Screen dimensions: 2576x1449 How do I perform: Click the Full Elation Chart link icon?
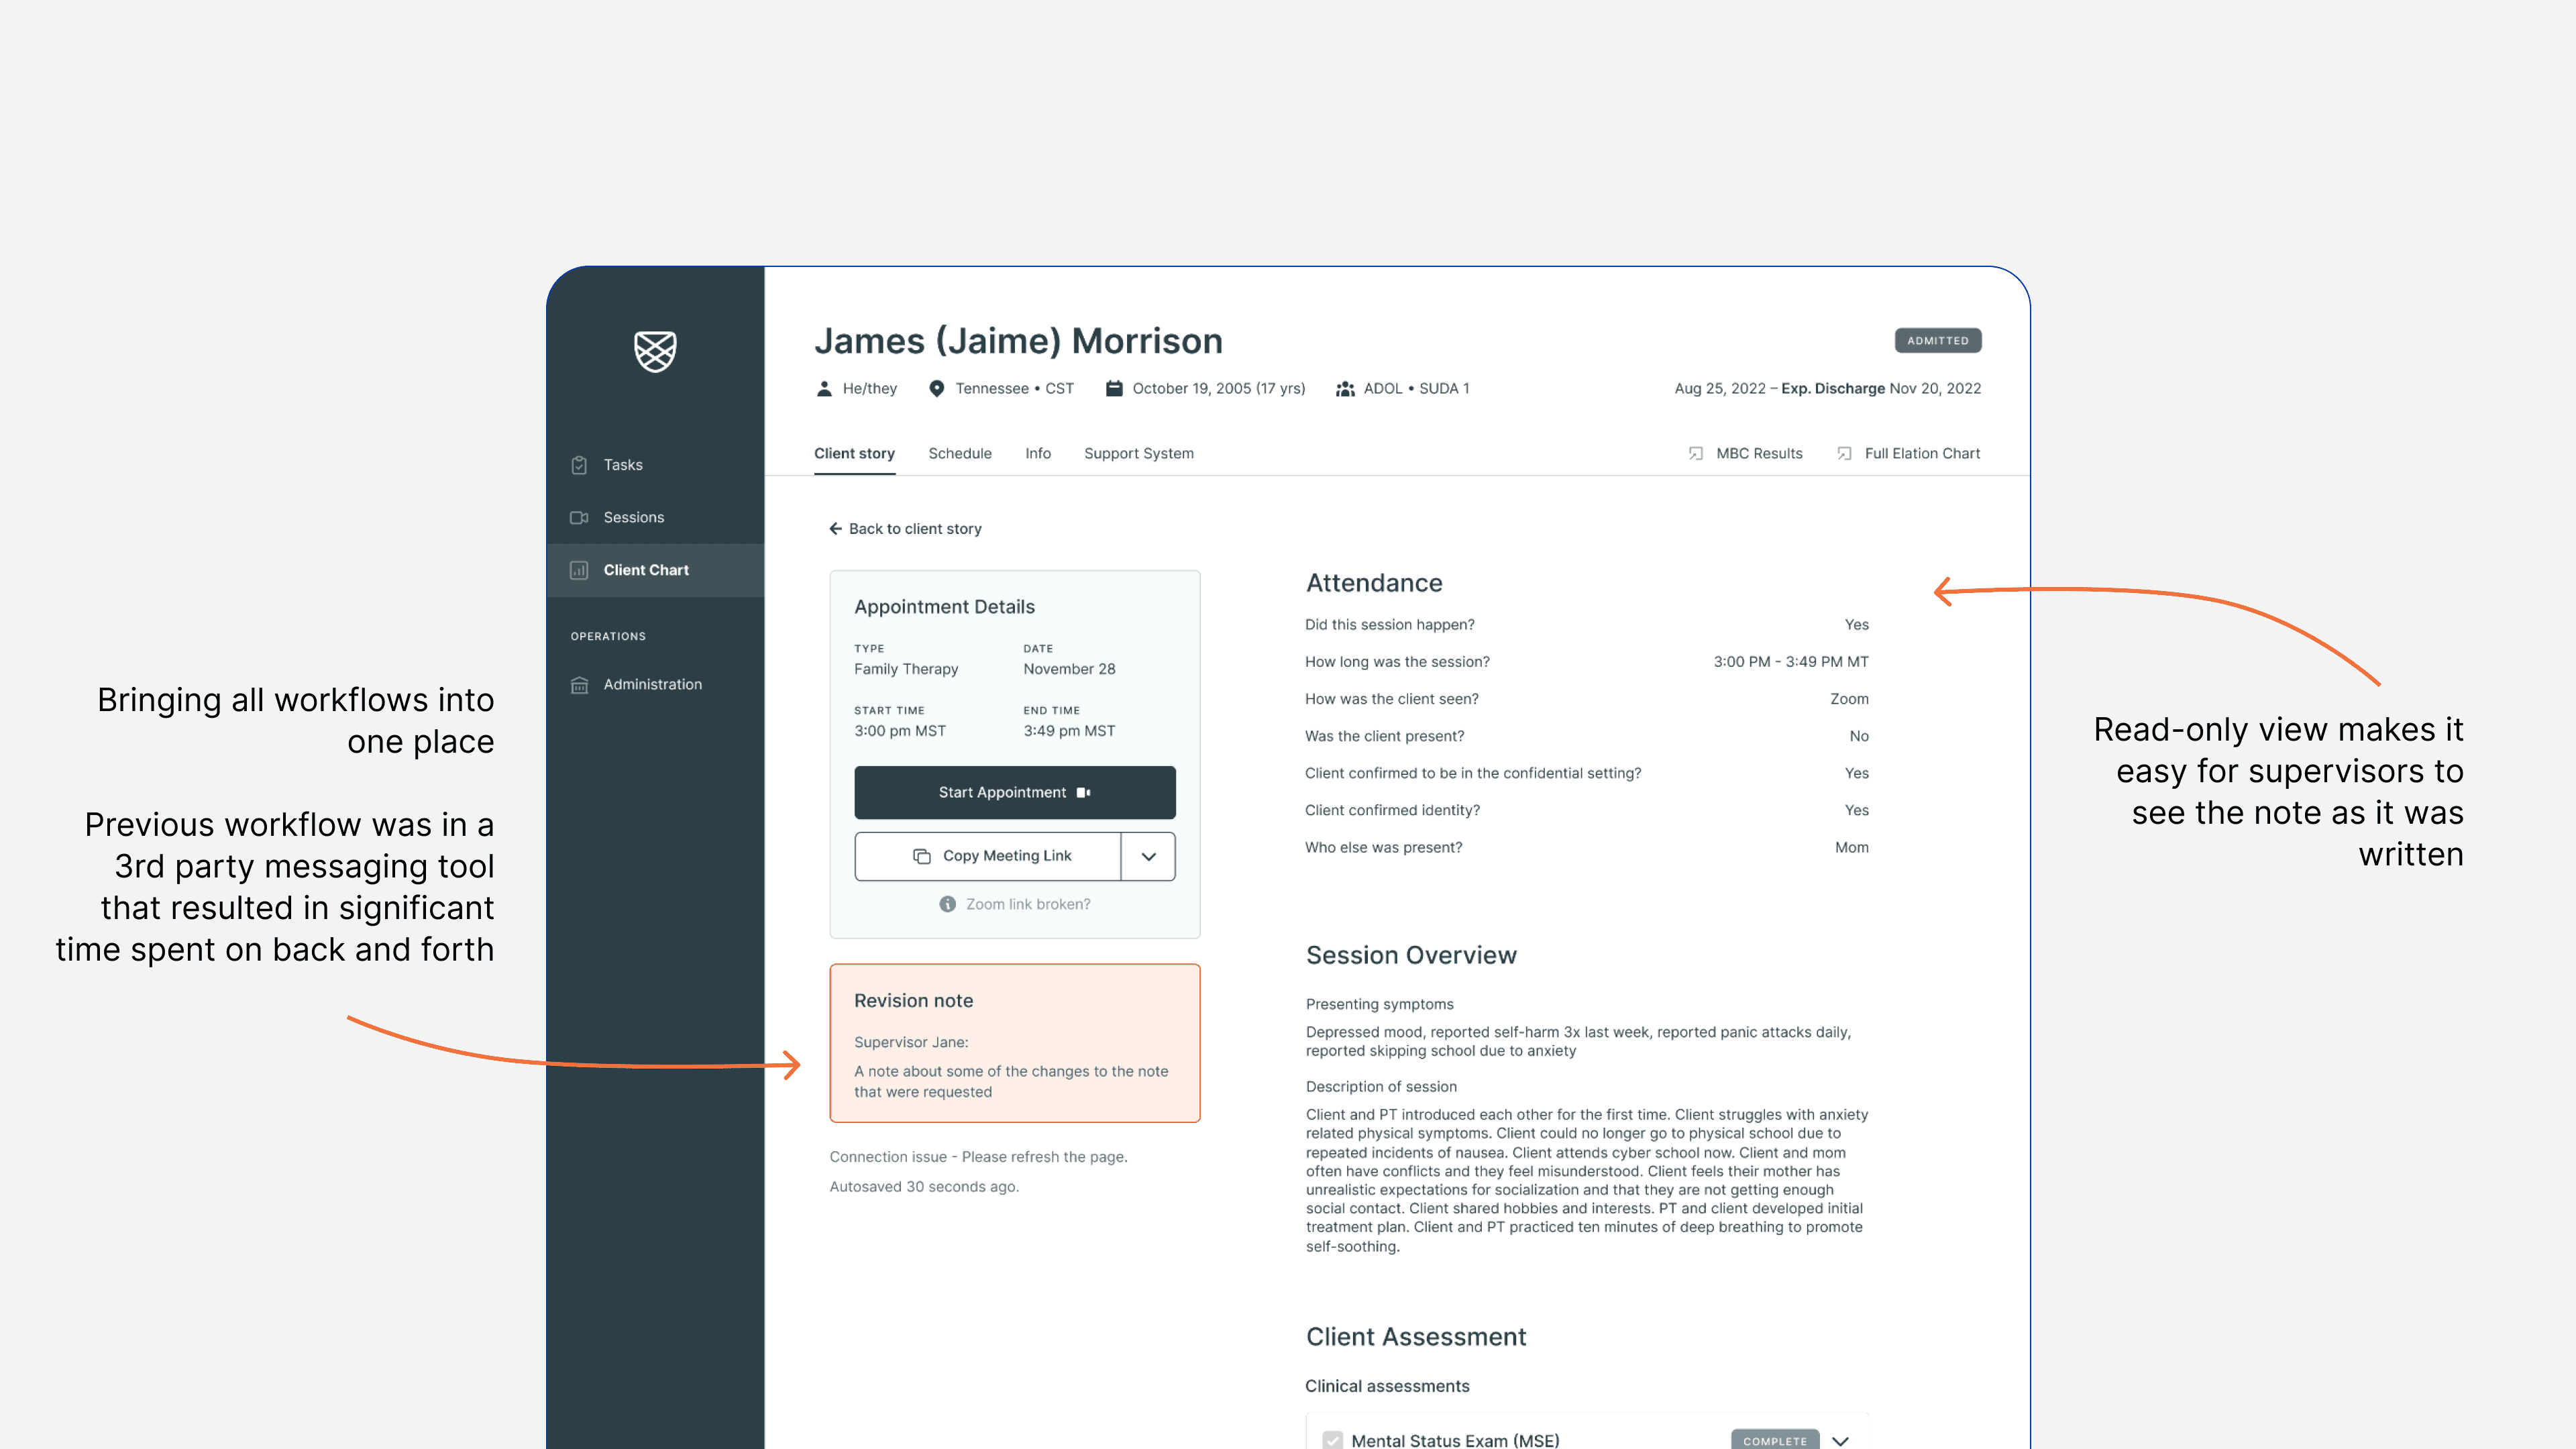[1844, 453]
